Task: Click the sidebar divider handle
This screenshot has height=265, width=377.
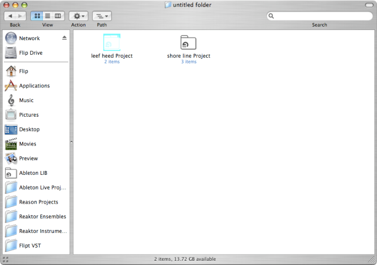Action: (x=71, y=142)
